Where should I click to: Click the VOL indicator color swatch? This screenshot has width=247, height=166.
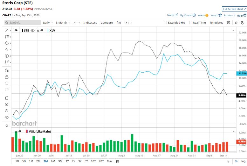[27, 131]
